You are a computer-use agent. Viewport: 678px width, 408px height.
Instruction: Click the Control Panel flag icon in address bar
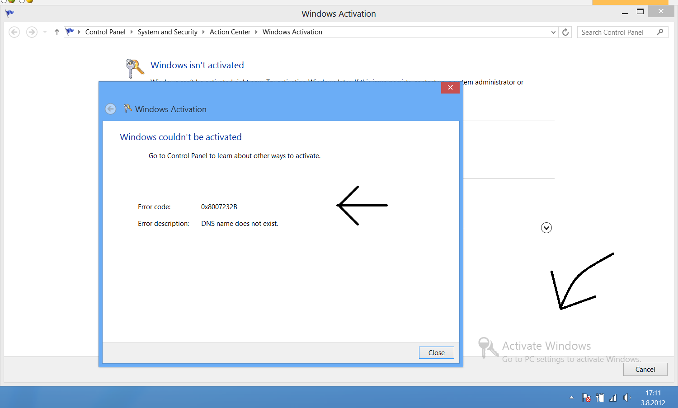pos(70,32)
